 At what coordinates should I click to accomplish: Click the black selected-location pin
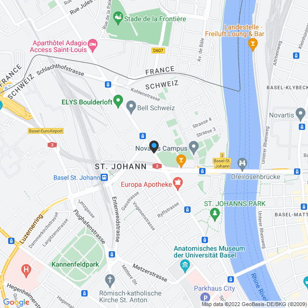(x=154, y=147)
